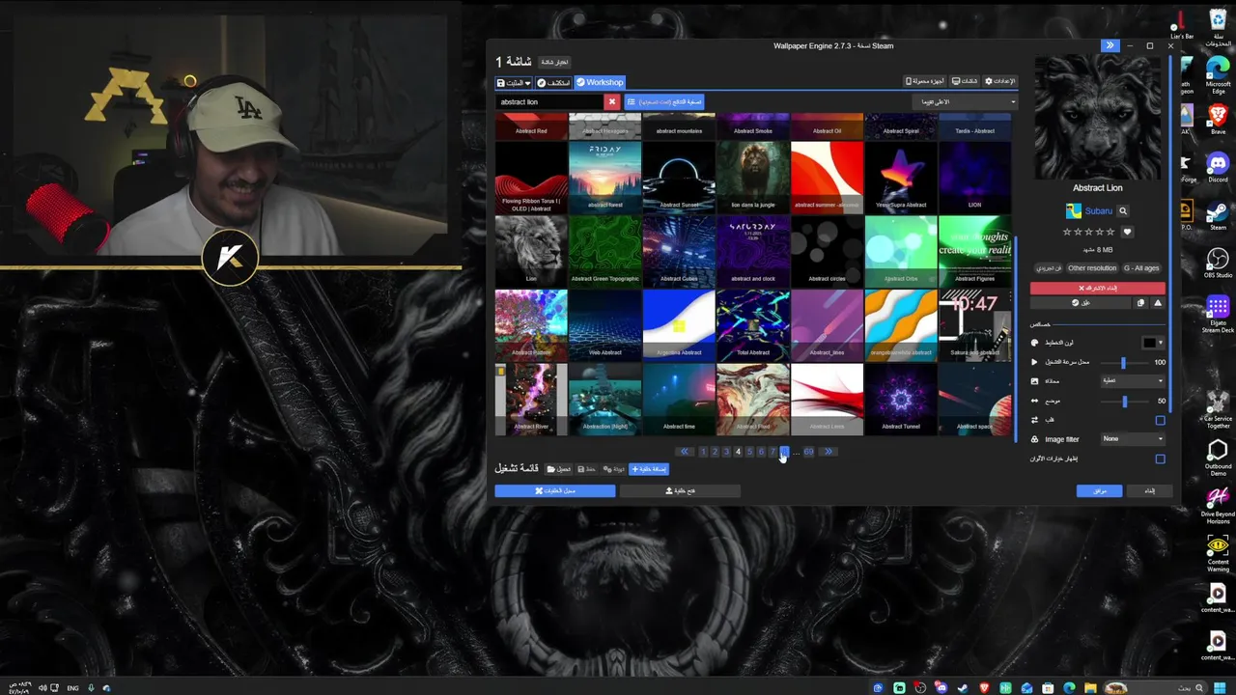Adjust the position slider at 50
1236x695 pixels.
(x=1124, y=401)
